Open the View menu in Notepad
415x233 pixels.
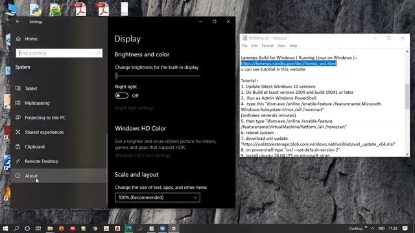tap(281, 46)
